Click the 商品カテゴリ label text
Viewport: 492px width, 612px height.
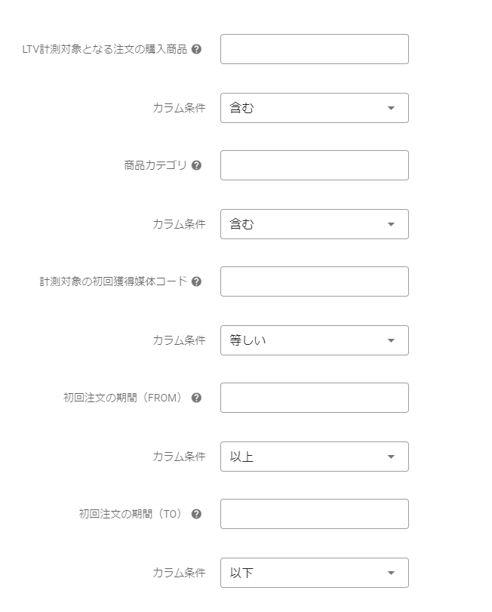(x=155, y=165)
